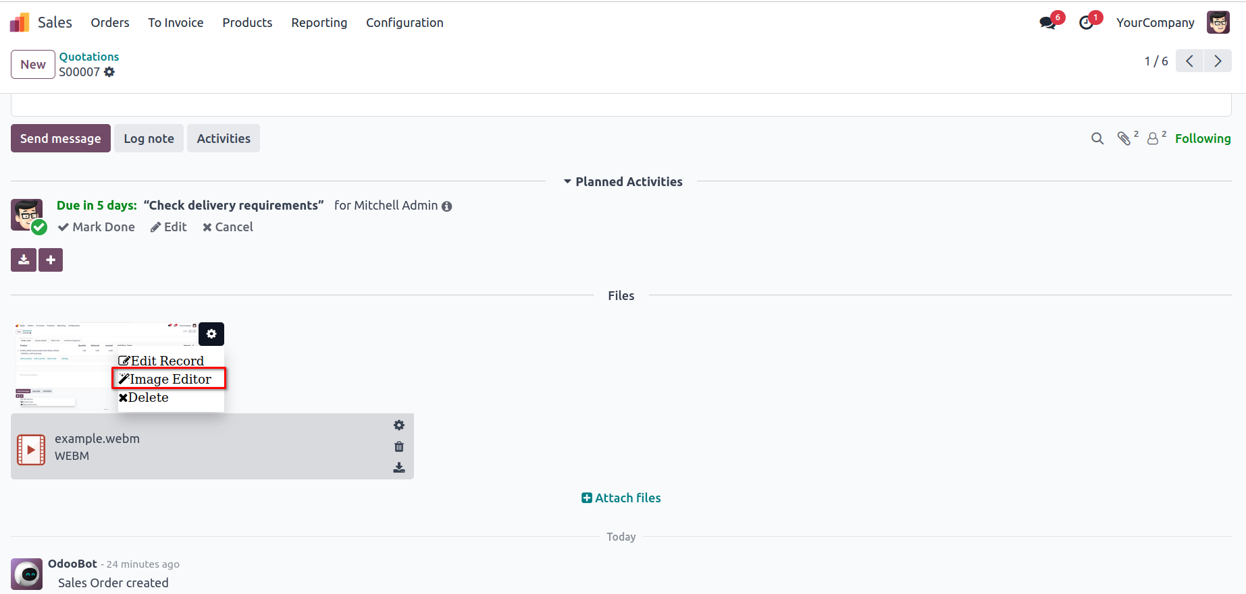
Task: Open the Reporting menu
Action: click(319, 23)
